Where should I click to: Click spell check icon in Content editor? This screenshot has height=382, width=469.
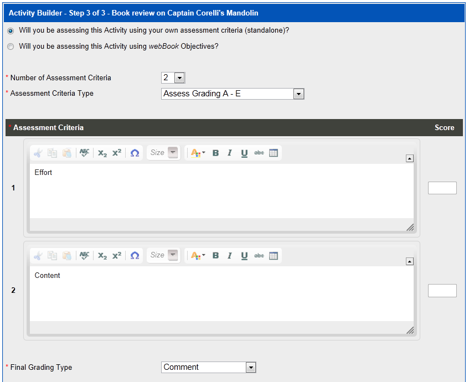pos(84,255)
